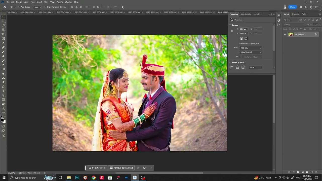322x181 pixels.
Task: Open the Filter menu
Action: [x=46, y=2]
